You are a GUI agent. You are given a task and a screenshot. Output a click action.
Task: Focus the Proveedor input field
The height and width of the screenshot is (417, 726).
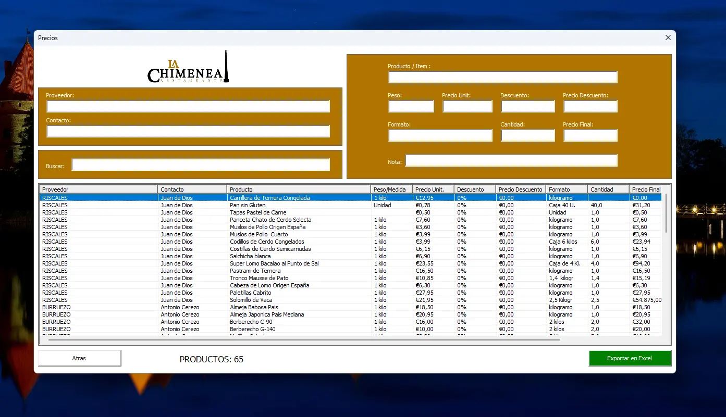[188, 106]
